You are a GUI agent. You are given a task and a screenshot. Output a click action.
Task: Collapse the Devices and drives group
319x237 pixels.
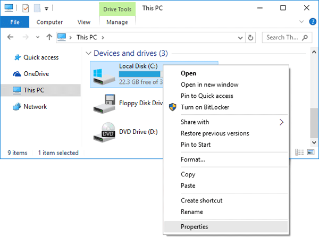coord(88,53)
